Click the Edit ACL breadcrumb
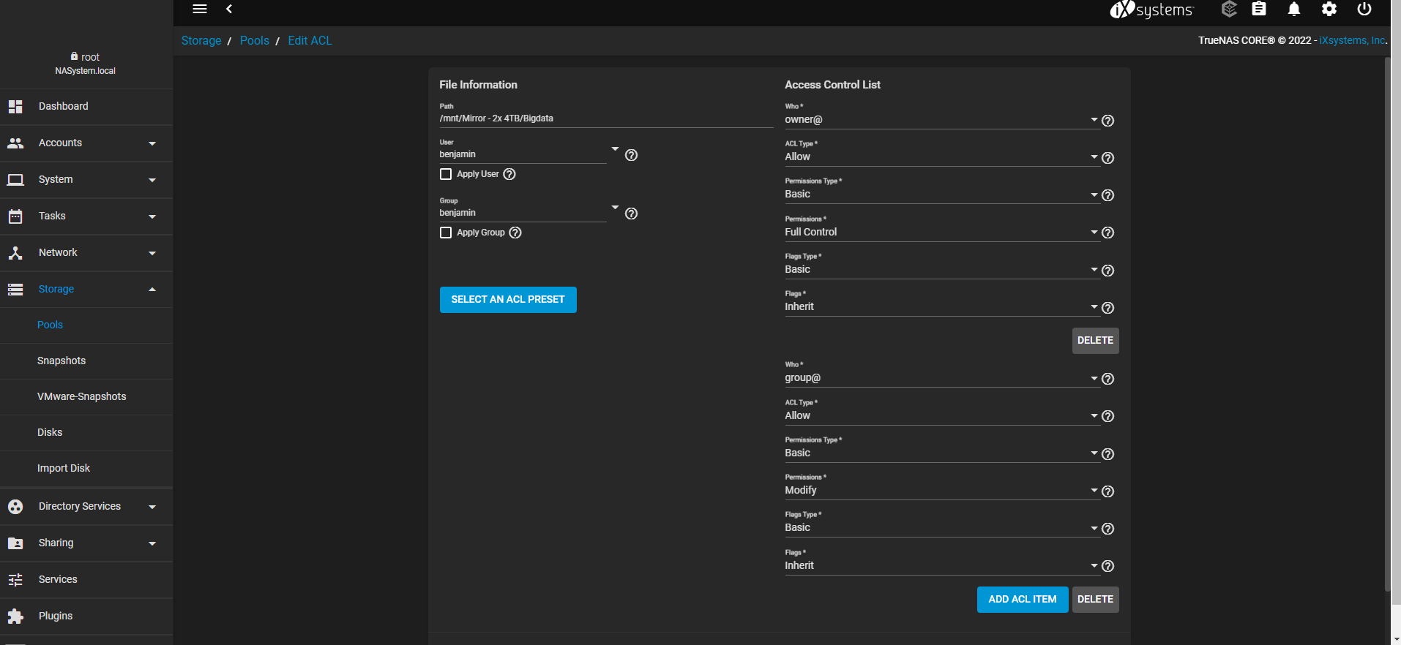1401x645 pixels. 310,41
